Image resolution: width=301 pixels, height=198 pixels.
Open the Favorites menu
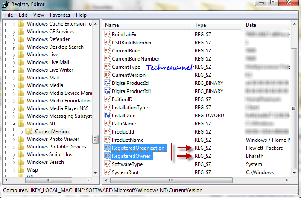[60, 15]
